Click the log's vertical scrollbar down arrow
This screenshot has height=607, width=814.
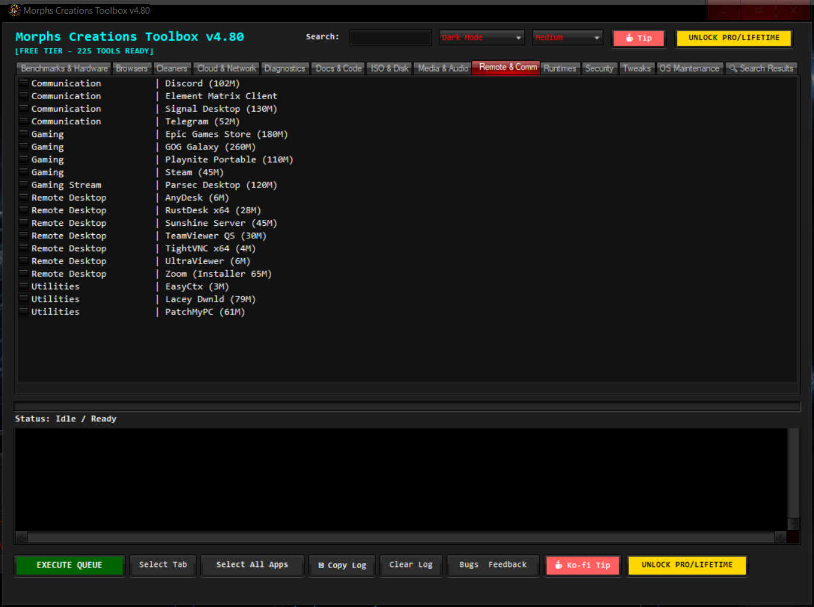point(793,524)
